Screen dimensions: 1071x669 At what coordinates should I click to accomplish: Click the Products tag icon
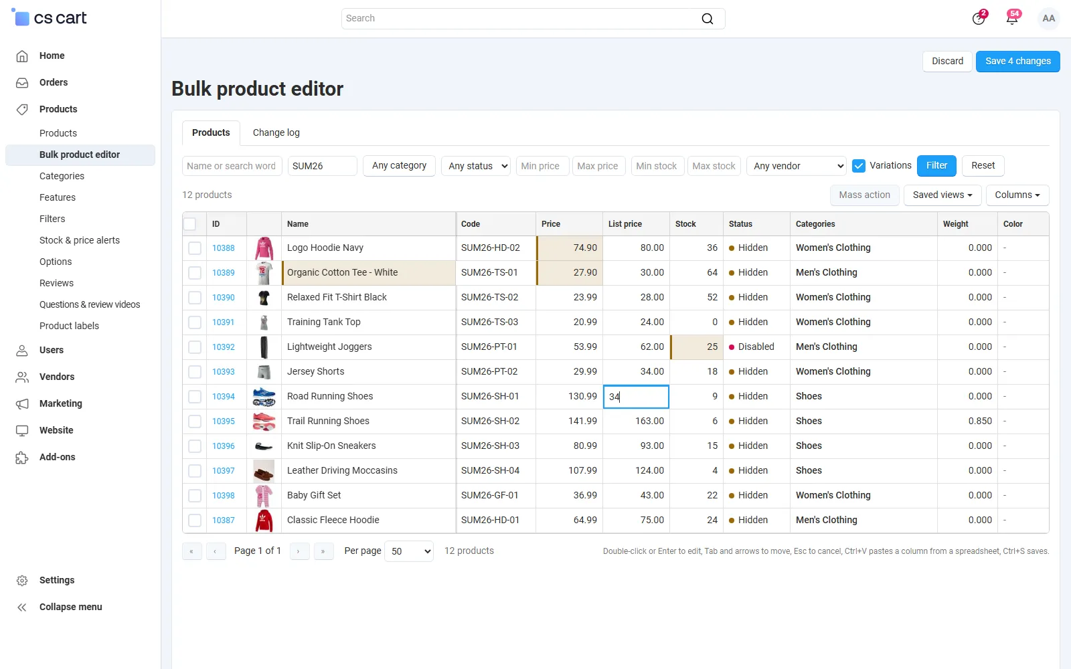pyautogui.click(x=22, y=109)
